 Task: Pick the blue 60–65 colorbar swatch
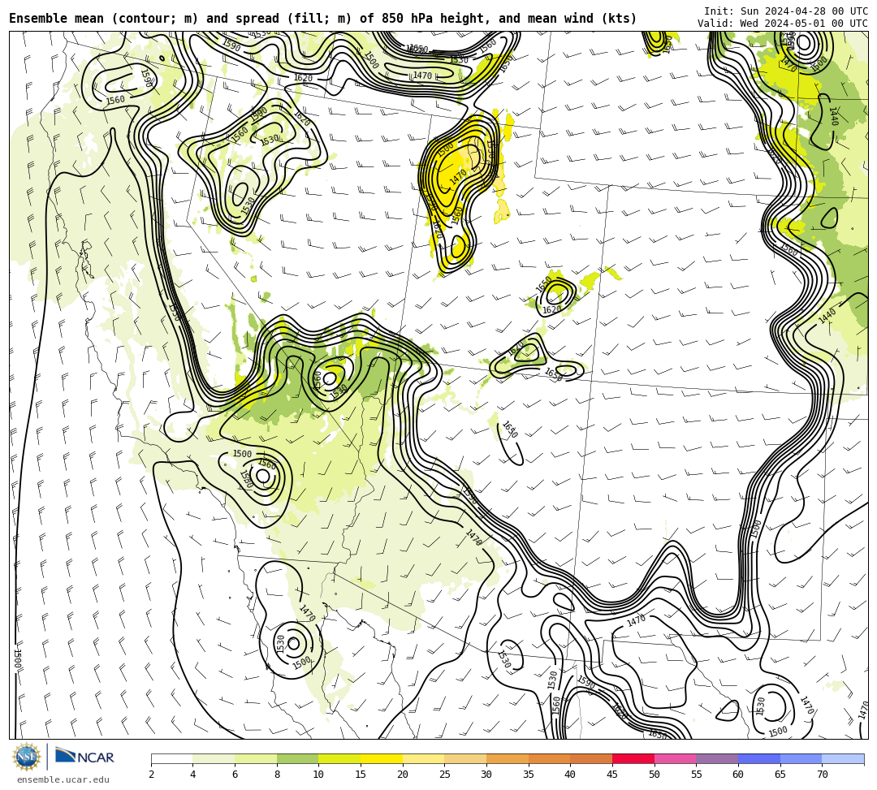click(x=759, y=759)
